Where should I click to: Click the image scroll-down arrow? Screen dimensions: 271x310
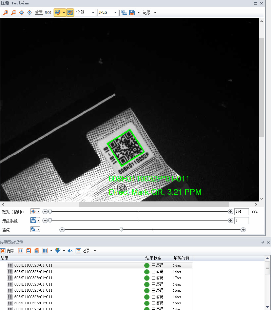coord(262,199)
